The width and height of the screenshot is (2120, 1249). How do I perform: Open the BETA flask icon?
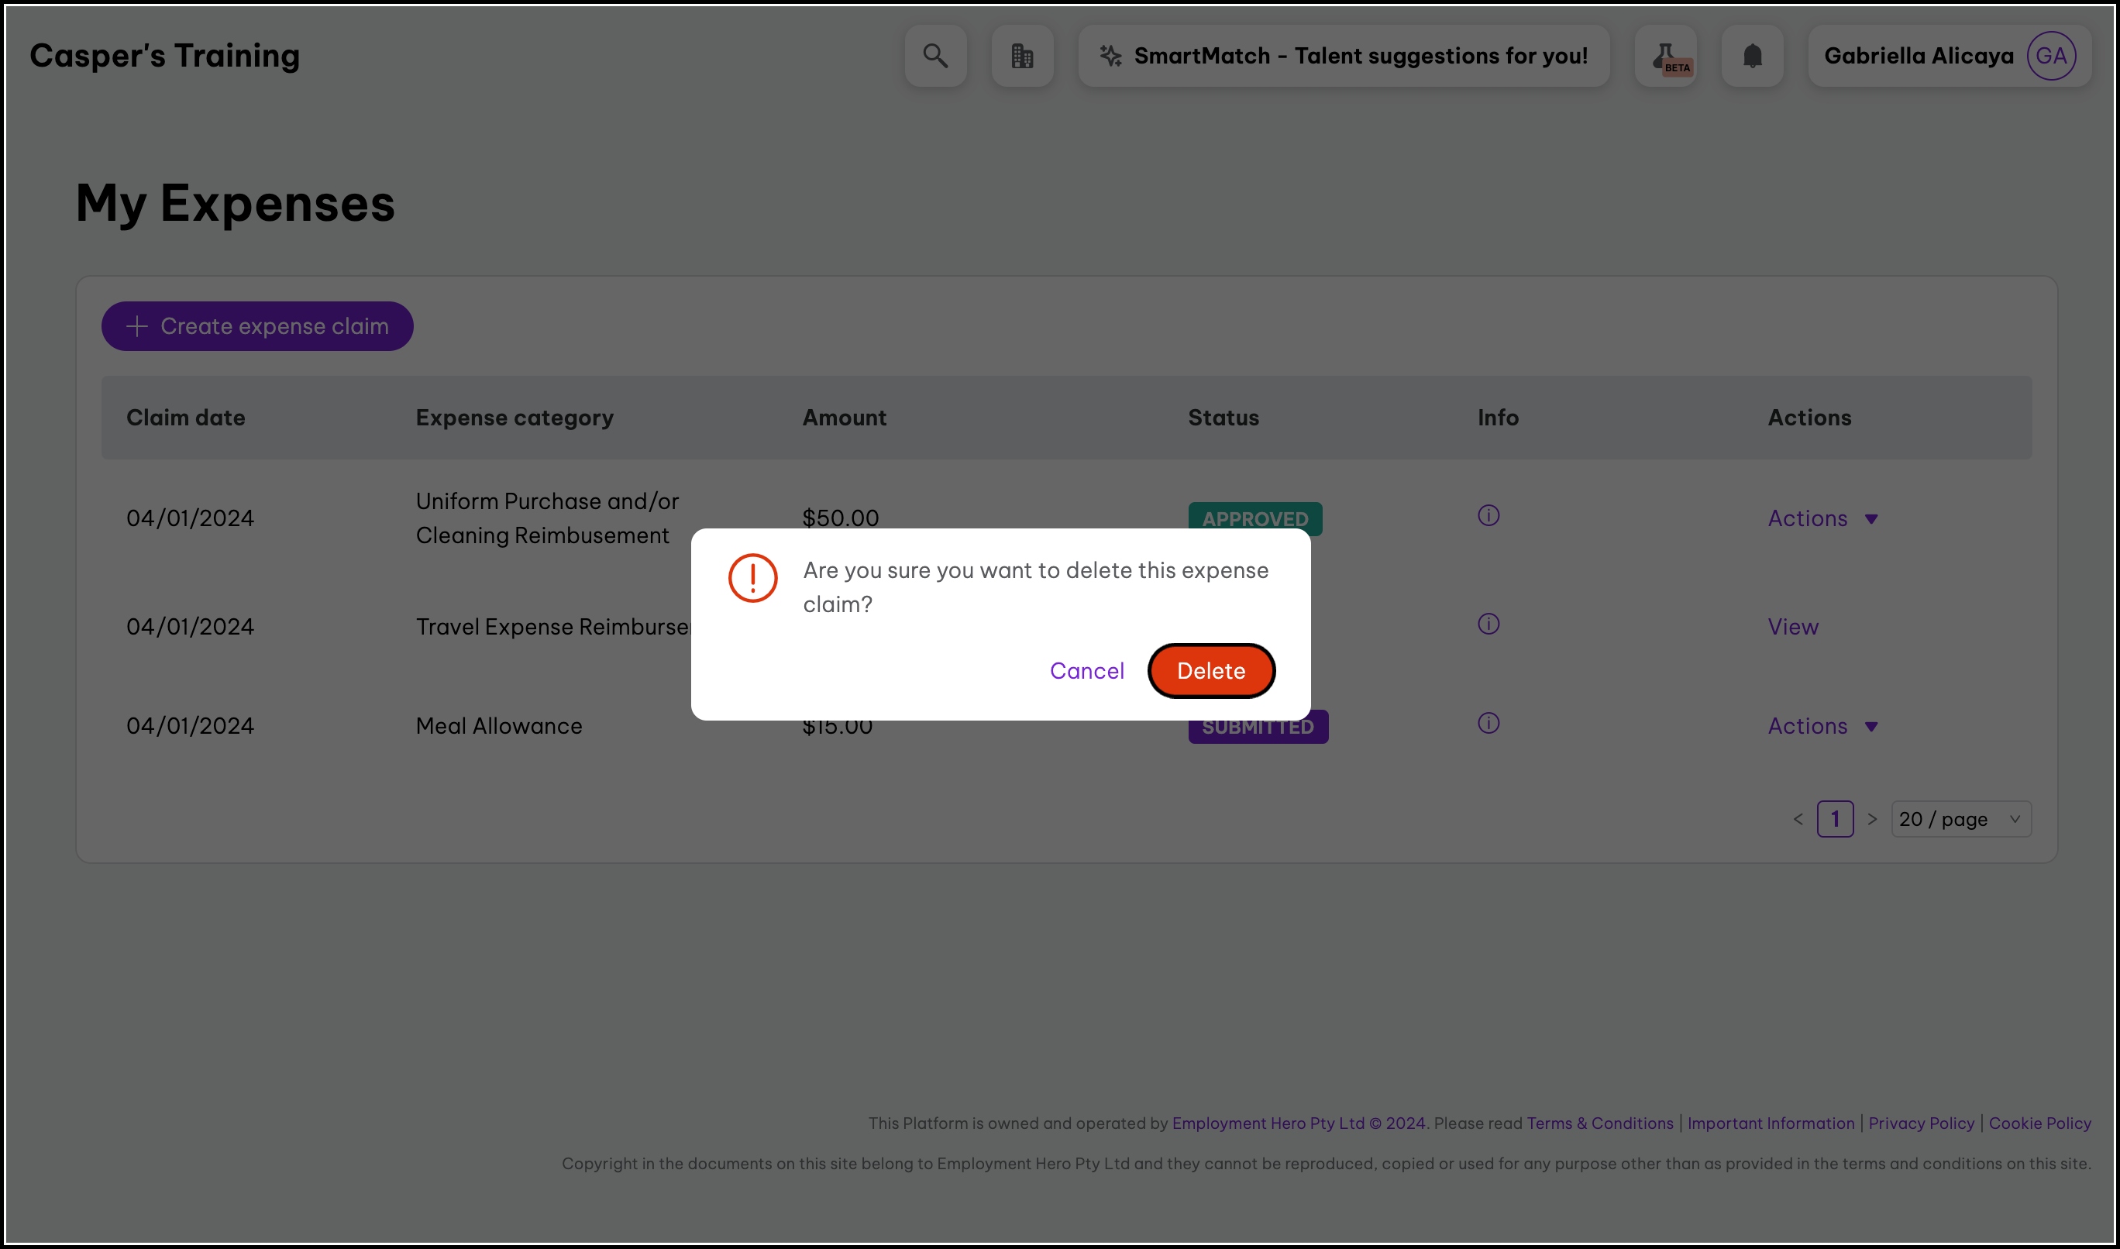(x=1664, y=56)
